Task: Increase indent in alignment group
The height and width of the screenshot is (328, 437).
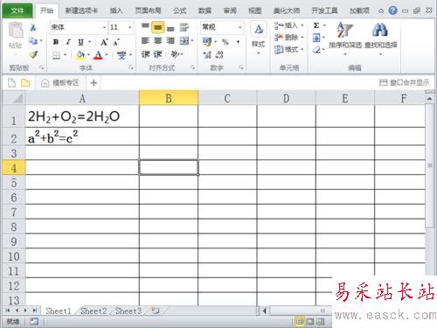Action: coord(157,54)
